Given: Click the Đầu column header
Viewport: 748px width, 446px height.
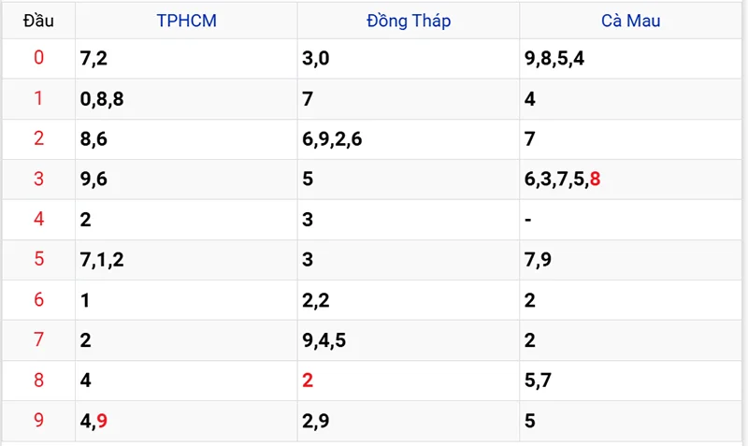Looking at the screenshot, I should (x=38, y=21).
